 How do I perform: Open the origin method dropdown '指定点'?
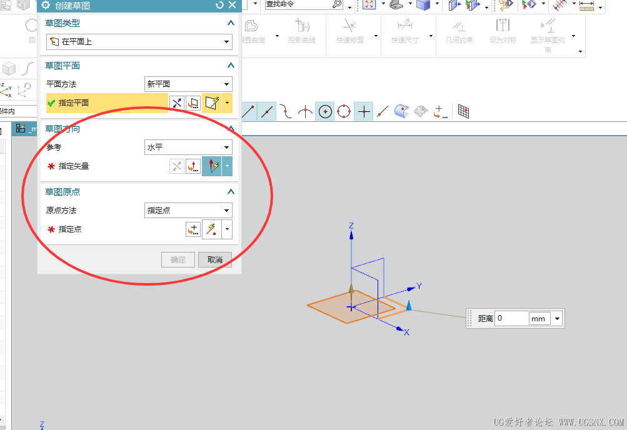(x=188, y=210)
